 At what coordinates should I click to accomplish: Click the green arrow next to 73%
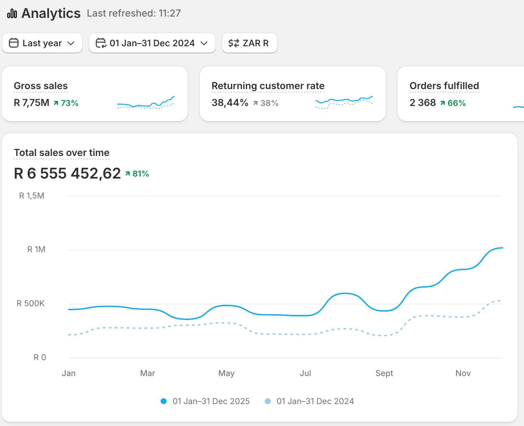[x=56, y=103]
